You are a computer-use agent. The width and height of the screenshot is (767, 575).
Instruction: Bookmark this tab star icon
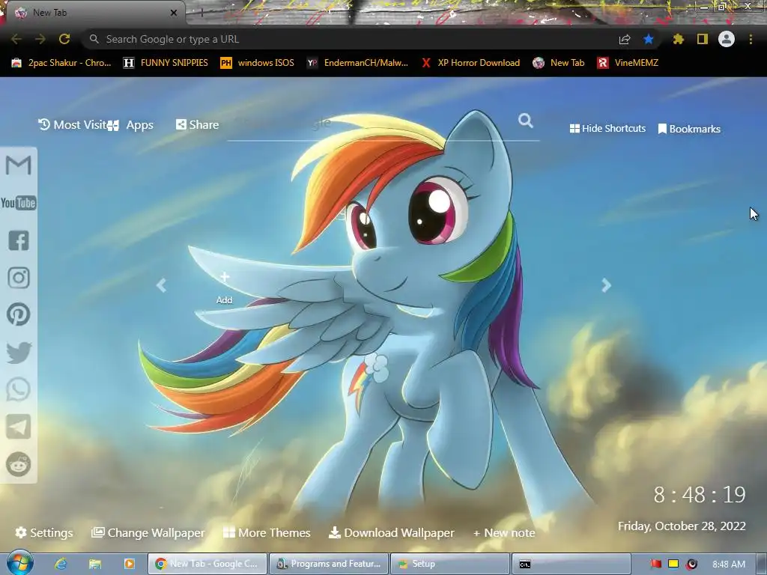pos(649,39)
